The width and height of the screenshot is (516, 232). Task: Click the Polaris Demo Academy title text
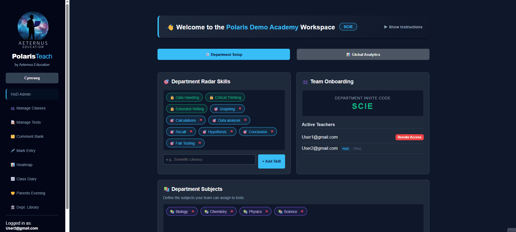pos(262,27)
